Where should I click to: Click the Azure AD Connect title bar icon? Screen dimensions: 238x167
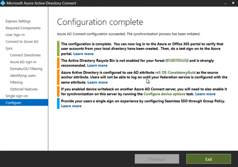pos(3,3)
